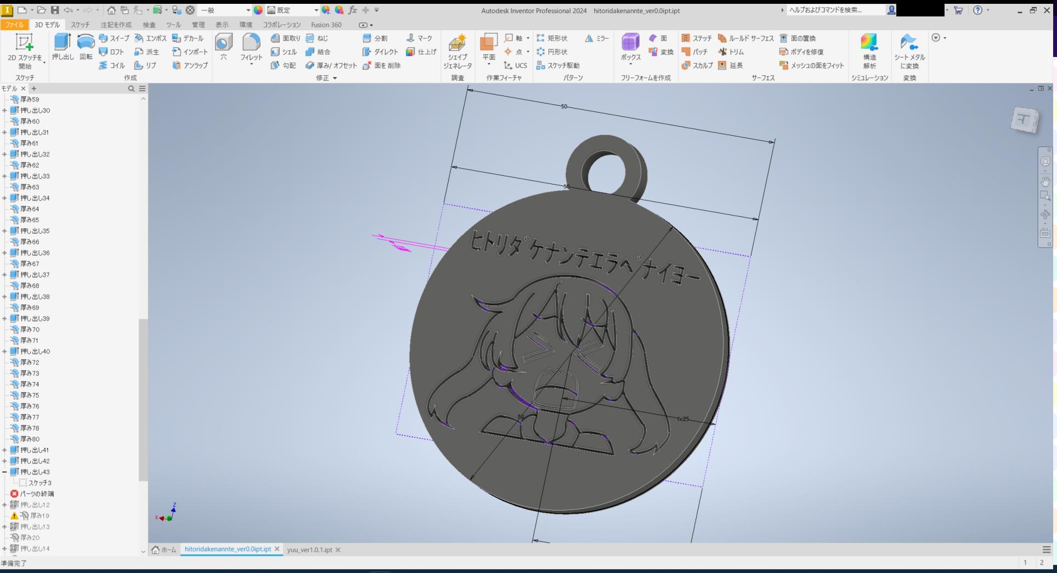The height and width of the screenshot is (573, 1057).
Task: Choose the スイープ sweep tool
Action: click(114, 38)
